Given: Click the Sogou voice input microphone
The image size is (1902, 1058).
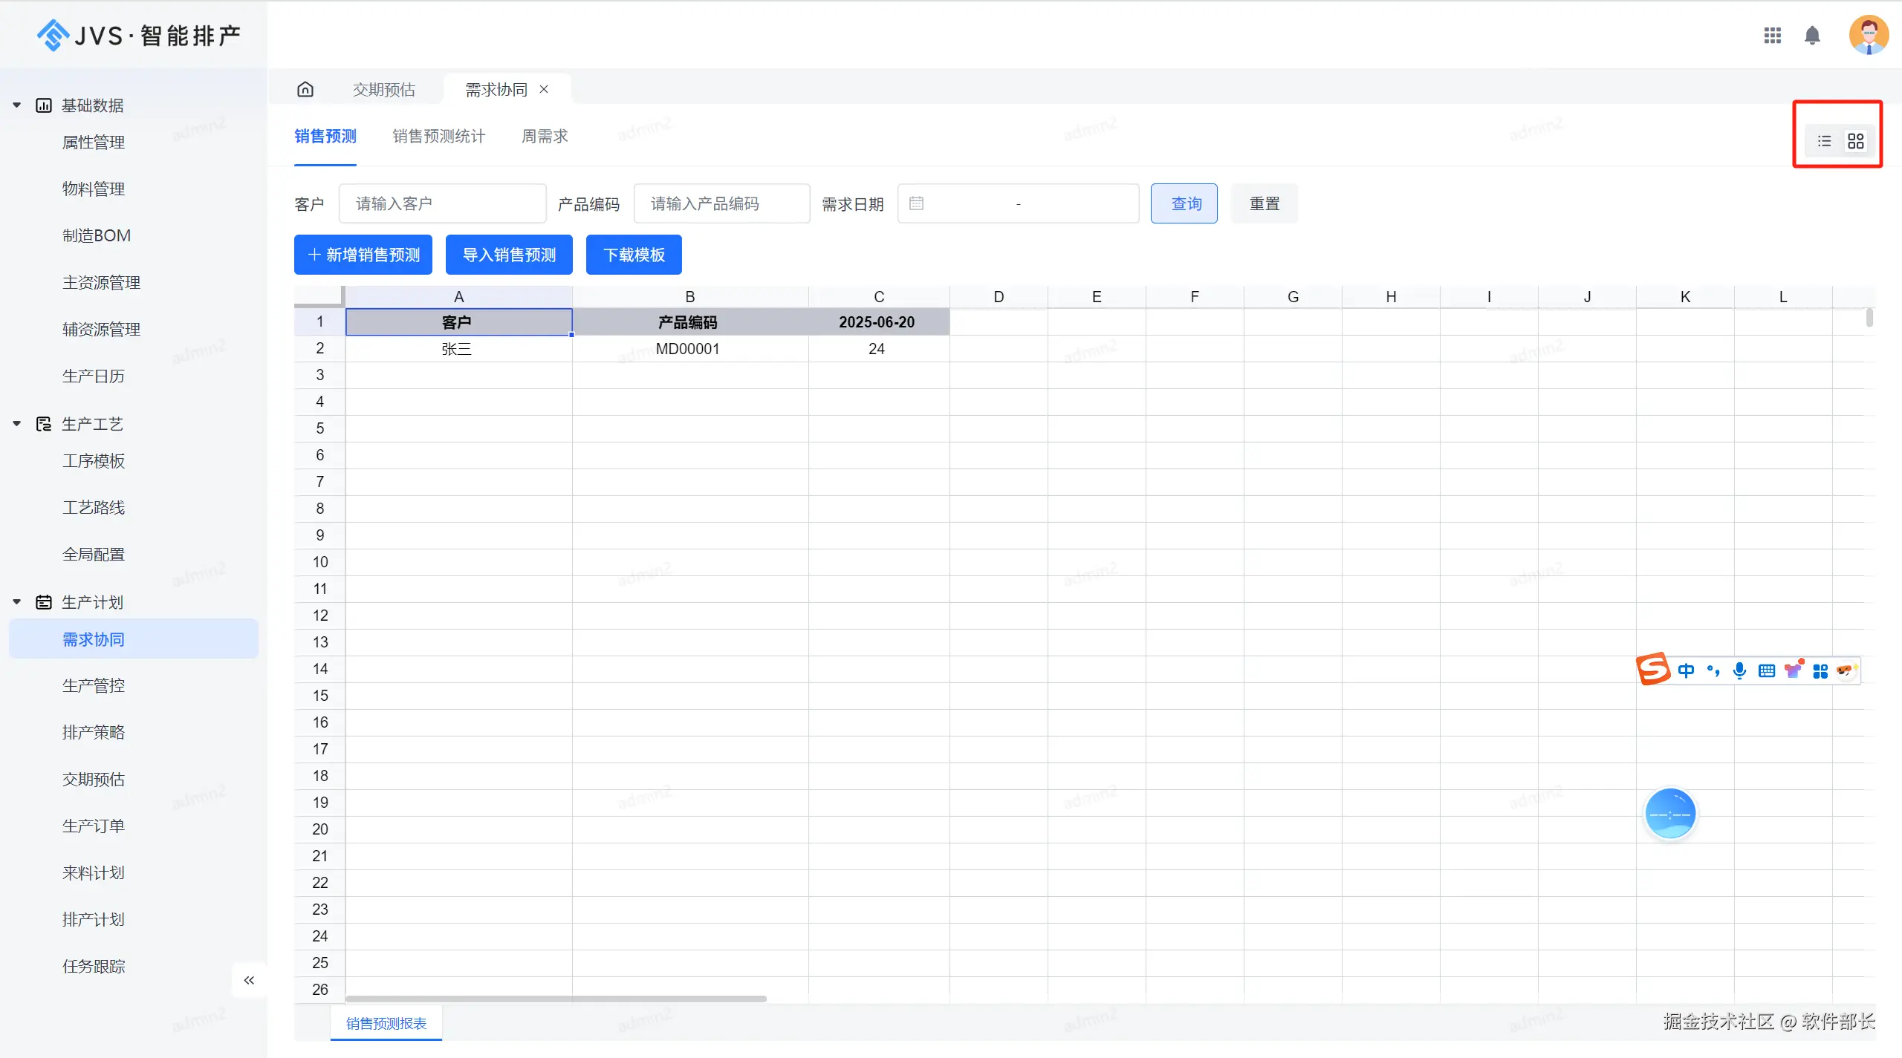Looking at the screenshot, I should [1739, 670].
